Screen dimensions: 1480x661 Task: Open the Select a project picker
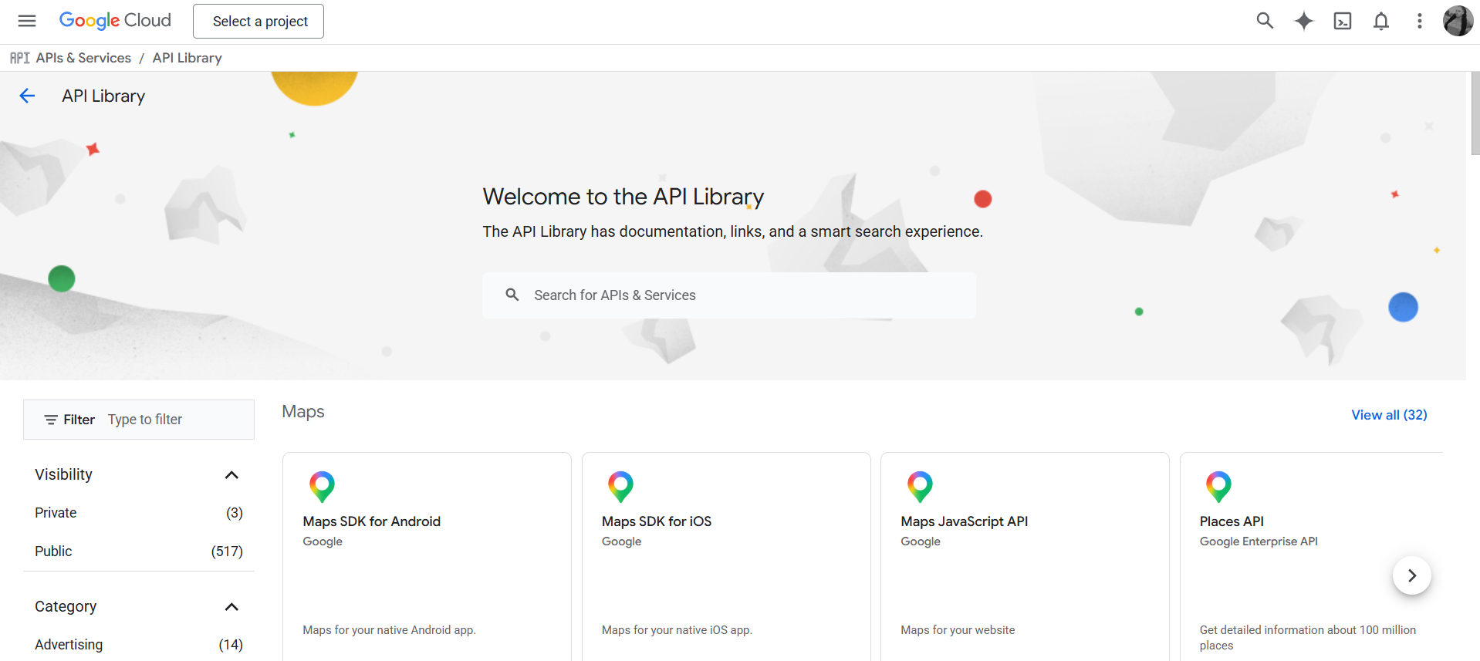coord(258,21)
